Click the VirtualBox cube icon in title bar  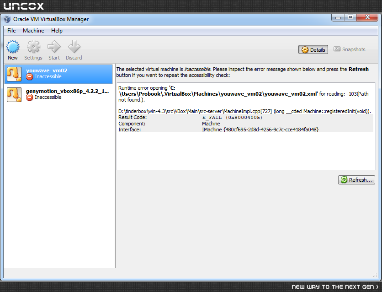click(x=7, y=19)
